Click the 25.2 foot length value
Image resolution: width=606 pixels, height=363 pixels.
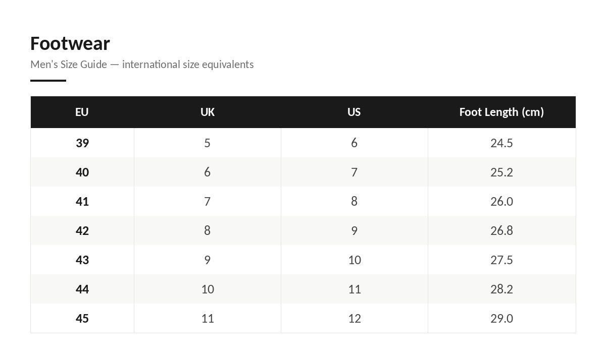(501, 172)
